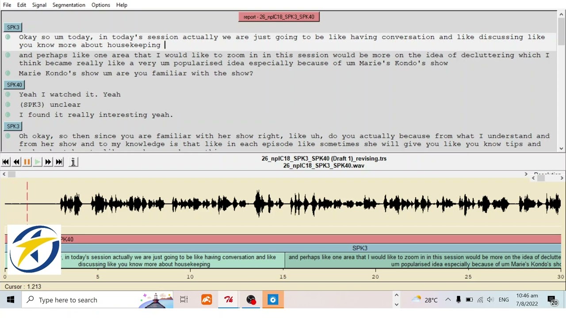The height and width of the screenshot is (318, 566).
Task: Click the battery tray icon
Action: [x=470, y=300]
